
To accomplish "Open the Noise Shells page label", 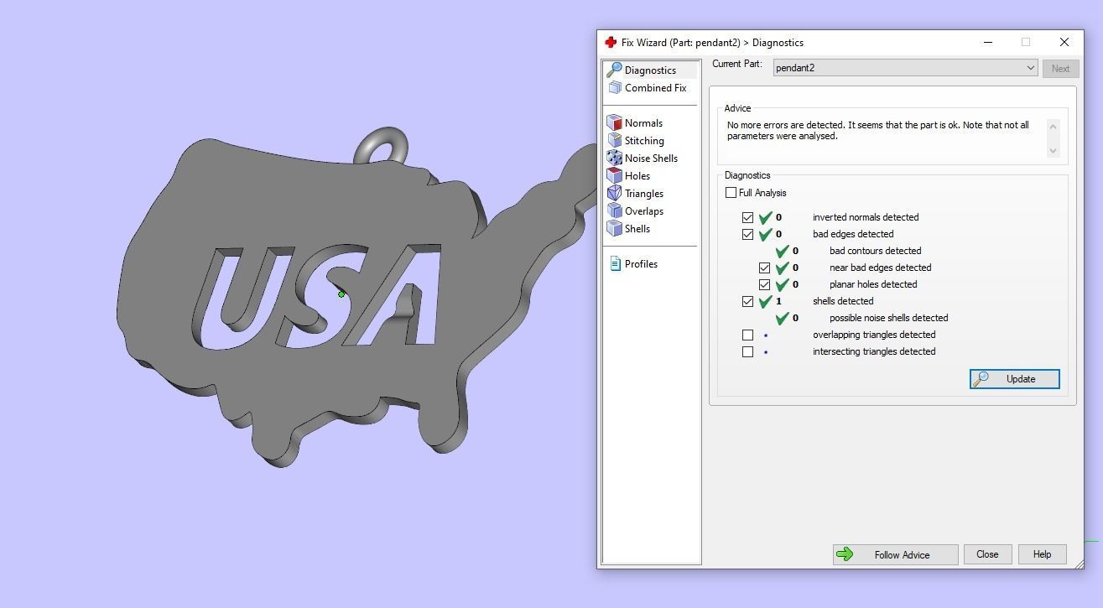I will pyautogui.click(x=651, y=158).
